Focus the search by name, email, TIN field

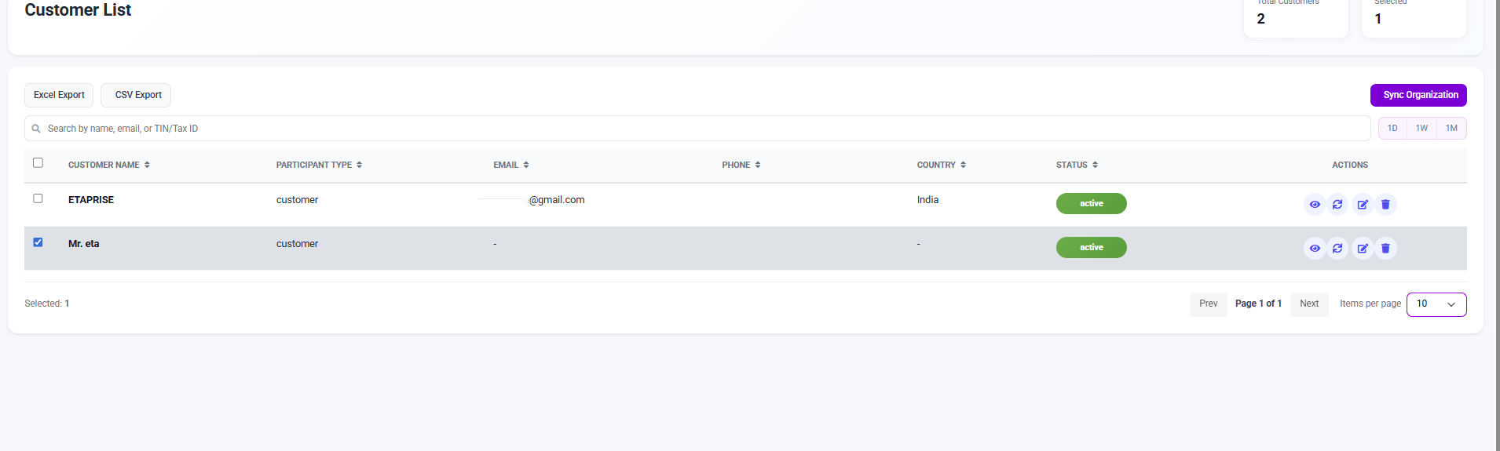coord(697,129)
